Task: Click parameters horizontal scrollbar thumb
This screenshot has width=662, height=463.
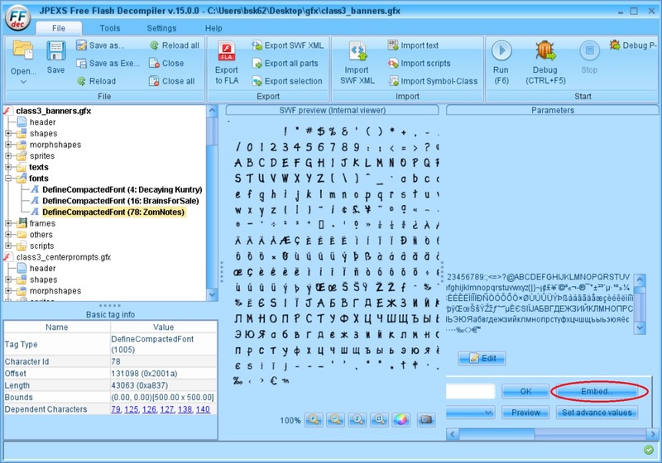Action: 497,434
